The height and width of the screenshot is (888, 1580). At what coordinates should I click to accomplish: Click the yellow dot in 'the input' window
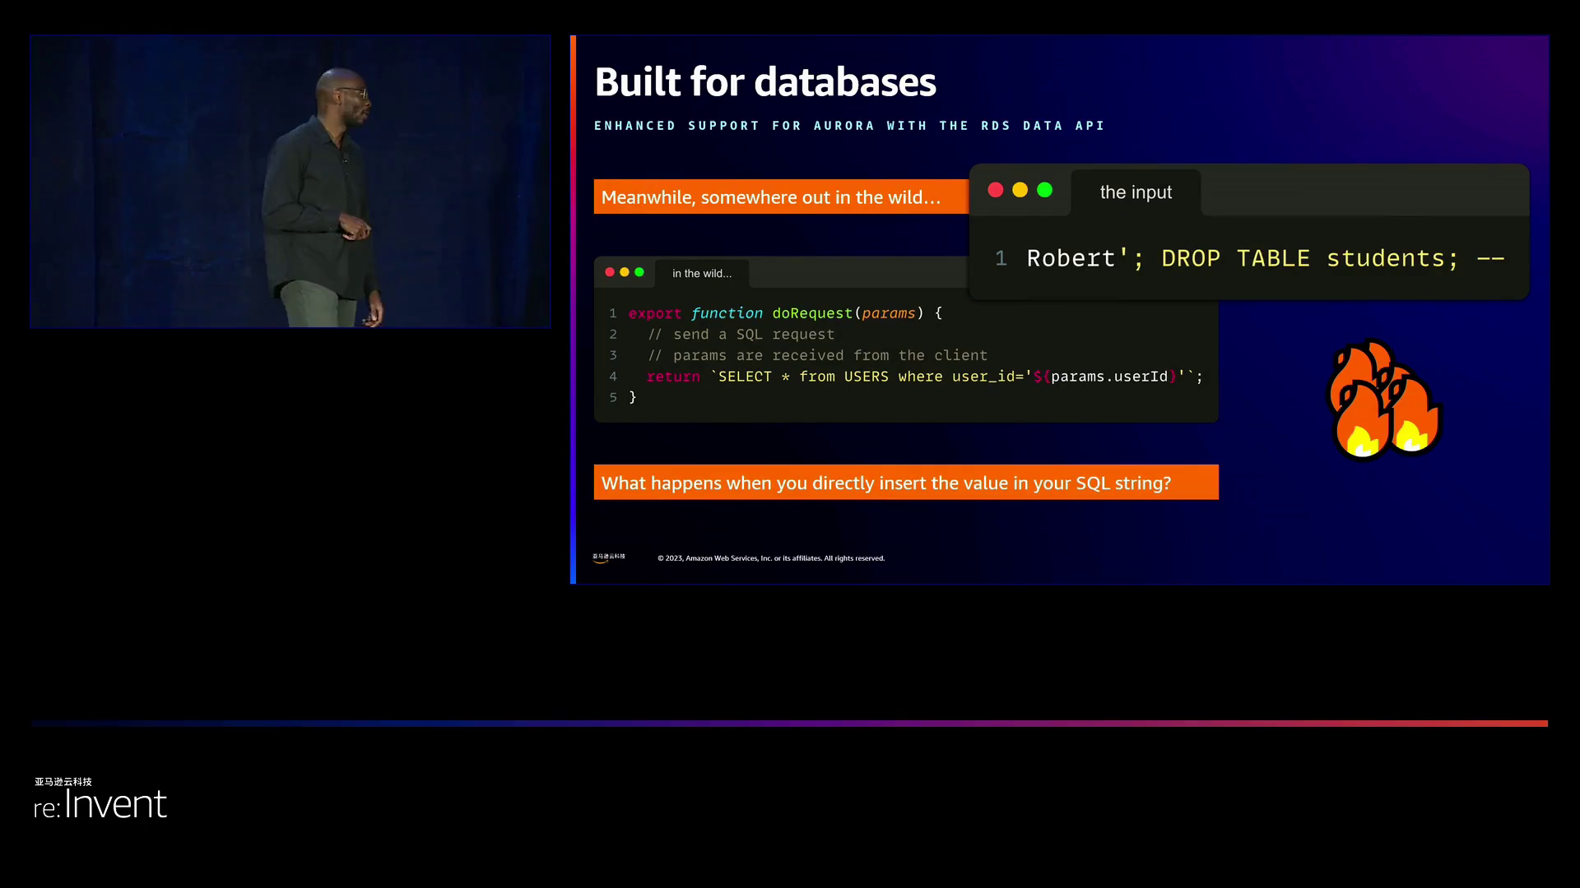point(1020,190)
